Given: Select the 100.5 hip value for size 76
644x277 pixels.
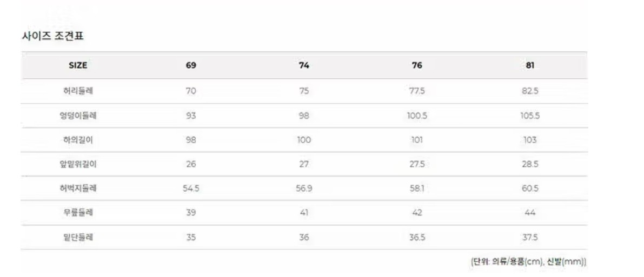Looking at the screenshot, I should click(x=417, y=116).
